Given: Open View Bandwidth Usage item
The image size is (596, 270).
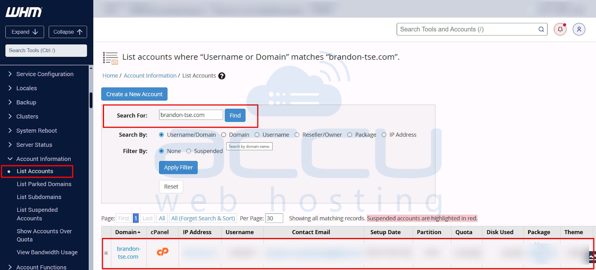Looking at the screenshot, I should click(x=47, y=252).
